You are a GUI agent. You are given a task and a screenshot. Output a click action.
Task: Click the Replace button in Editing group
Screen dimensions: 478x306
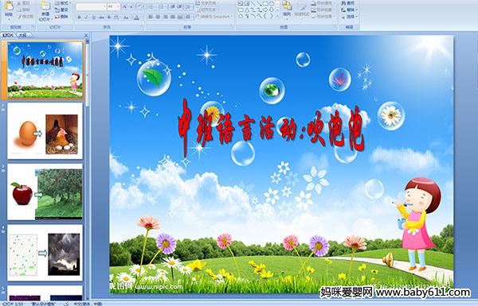[x=348, y=10]
